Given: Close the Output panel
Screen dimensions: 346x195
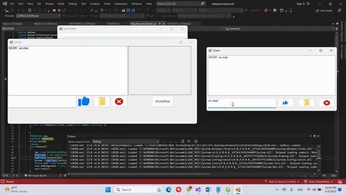Looking at the screenshot, I should (x=318, y=136).
